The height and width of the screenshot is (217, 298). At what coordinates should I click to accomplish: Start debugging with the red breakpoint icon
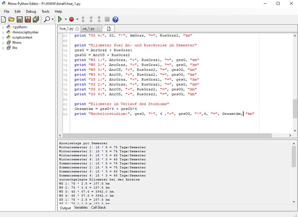[72, 19]
